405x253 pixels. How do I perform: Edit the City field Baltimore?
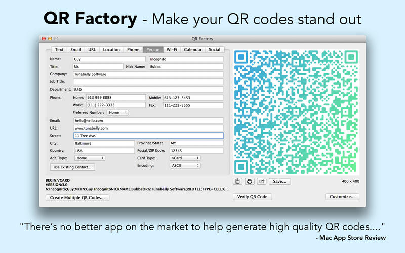104,143
